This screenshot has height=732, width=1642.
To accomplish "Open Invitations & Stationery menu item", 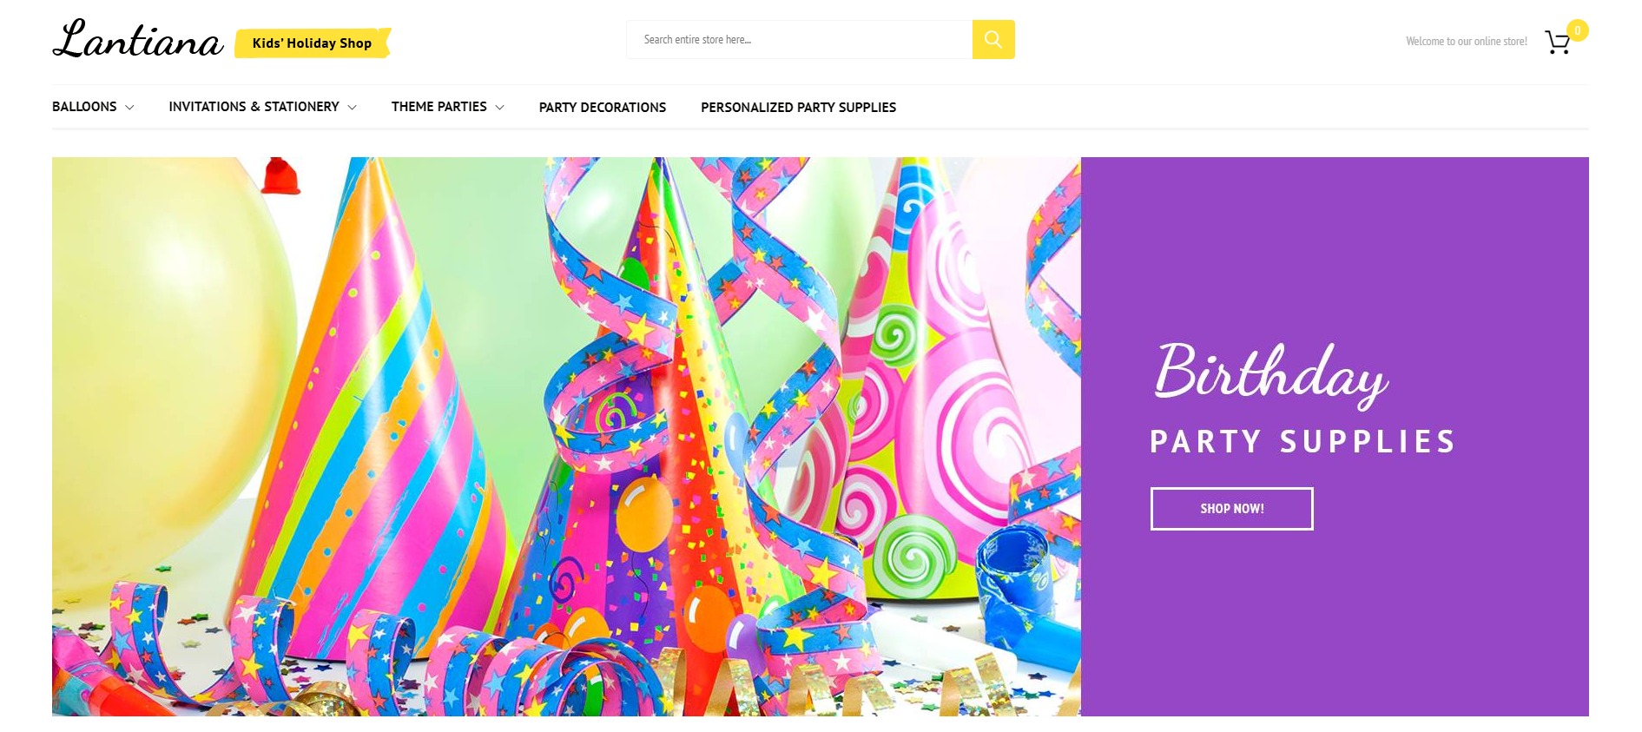I will pos(254,107).
